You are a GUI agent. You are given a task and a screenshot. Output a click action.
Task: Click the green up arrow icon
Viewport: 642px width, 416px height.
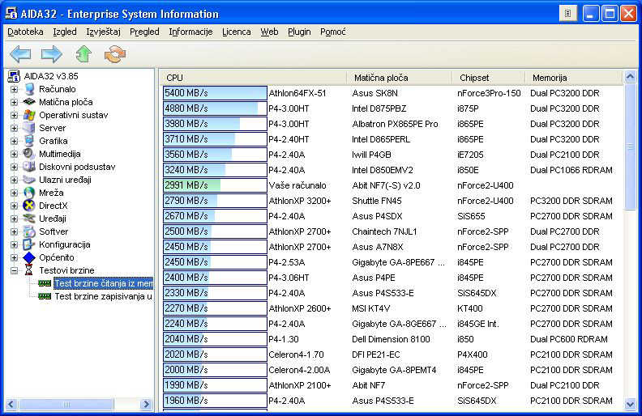[83, 54]
